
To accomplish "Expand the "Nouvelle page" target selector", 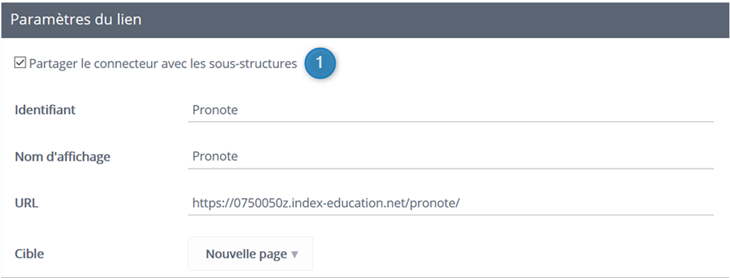I will [x=246, y=254].
